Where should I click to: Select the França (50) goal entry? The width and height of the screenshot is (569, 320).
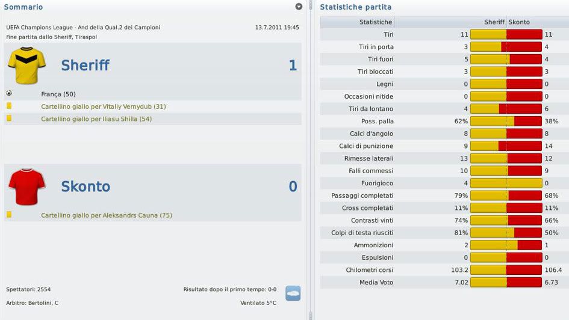58,94
